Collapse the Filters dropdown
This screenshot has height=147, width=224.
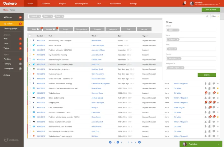coord(215,16)
